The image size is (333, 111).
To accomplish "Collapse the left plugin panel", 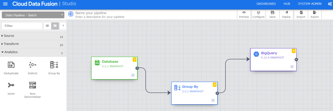I will 63,26.
